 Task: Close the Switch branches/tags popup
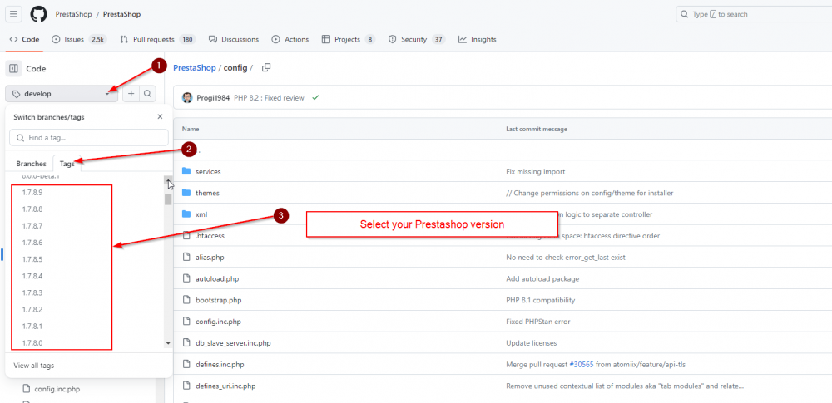[x=161, y=116]
